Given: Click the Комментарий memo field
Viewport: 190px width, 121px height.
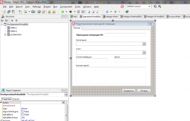Looking at the screenshot, I should click(x=111, y=75).
